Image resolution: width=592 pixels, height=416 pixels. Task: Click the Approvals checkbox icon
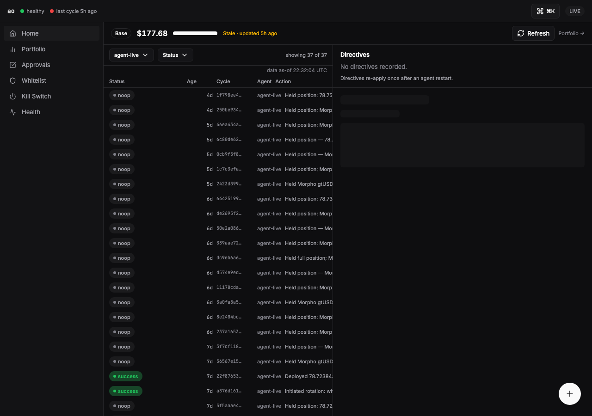(x=12, y=65)
